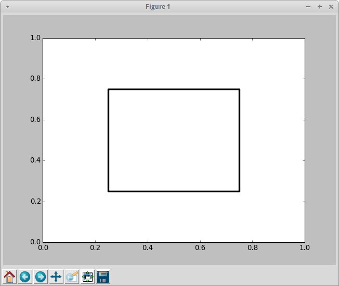Click the x-axis tick label 0.6
The height and width of the screenshot is (286, 339).
(200, 247)
